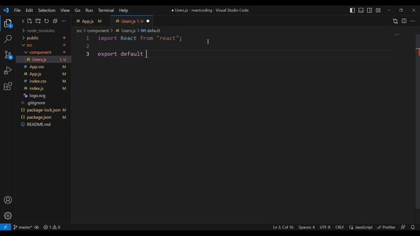Open the View menu

pyautogui.click(x=65, y=10)
